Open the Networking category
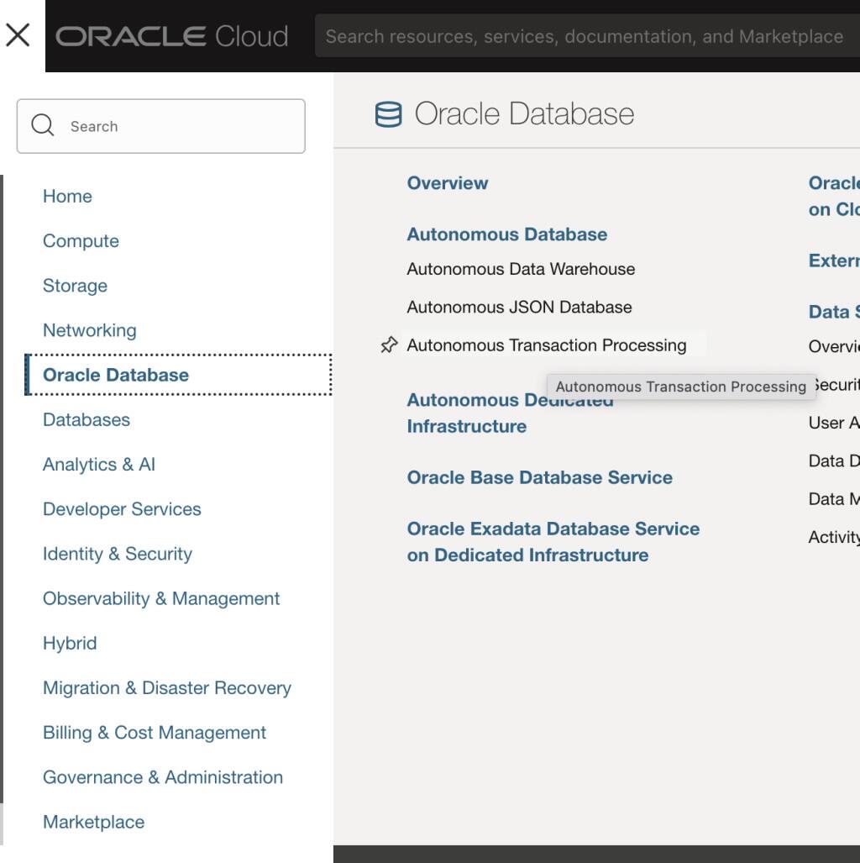 coord(89,330)
